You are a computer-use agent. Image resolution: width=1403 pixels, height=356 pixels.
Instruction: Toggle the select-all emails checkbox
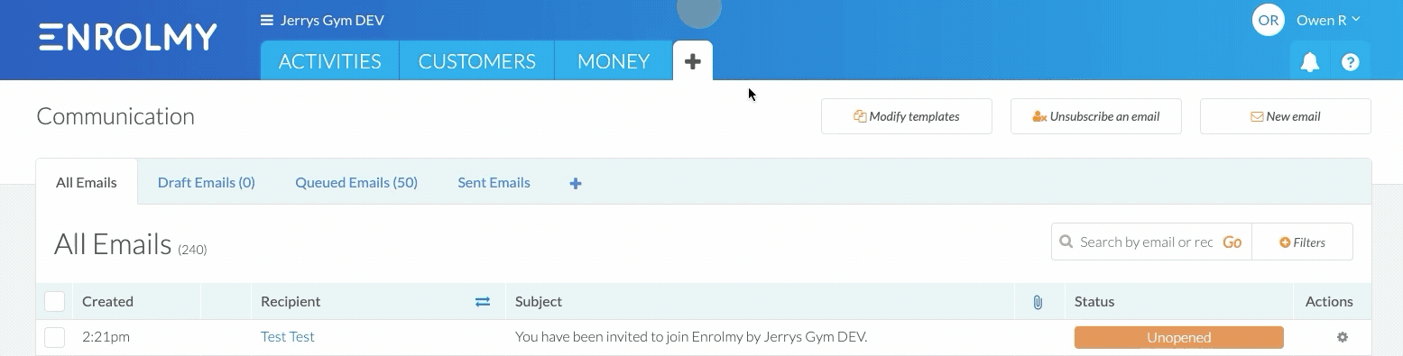(x=54, y=301)
